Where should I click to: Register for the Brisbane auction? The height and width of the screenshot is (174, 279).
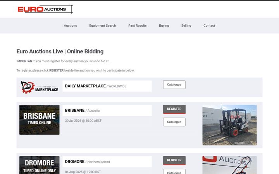(x=174, y=109)
